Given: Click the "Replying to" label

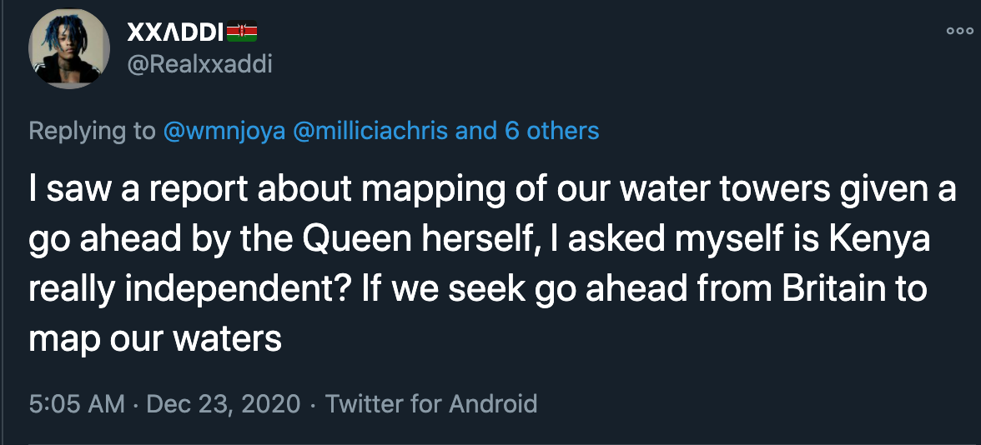Looking at the screenshot, I should click(x=93, y=131).
